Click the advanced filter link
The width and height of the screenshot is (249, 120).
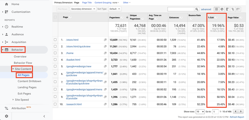[206, 9]
